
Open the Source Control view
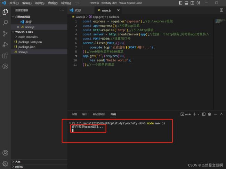[5, 33]
